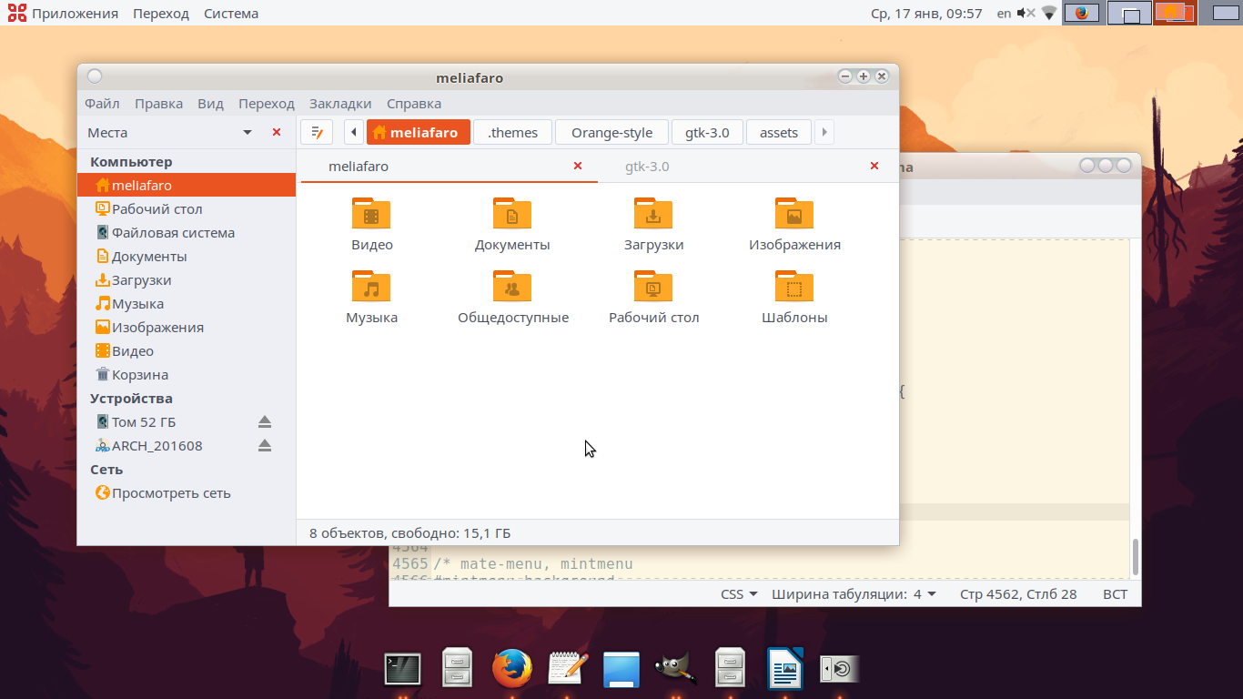1243x699 pixels.
Task: Jump to gtk-3.0 in path bar
Action: point(707,132)
